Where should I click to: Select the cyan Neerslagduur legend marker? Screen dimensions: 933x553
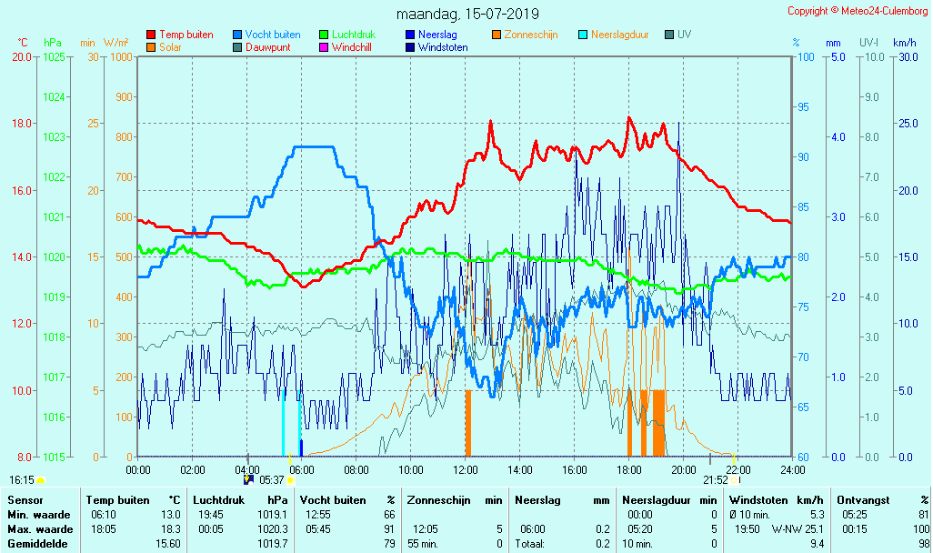click(583, 35)
